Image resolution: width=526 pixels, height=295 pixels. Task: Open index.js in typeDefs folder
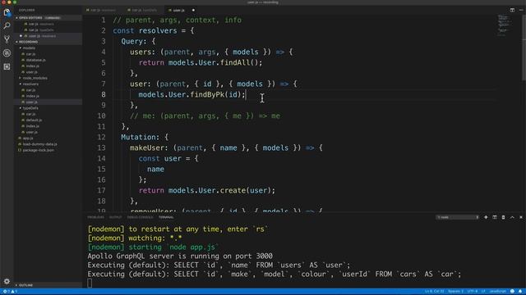(x=32, y=126)
